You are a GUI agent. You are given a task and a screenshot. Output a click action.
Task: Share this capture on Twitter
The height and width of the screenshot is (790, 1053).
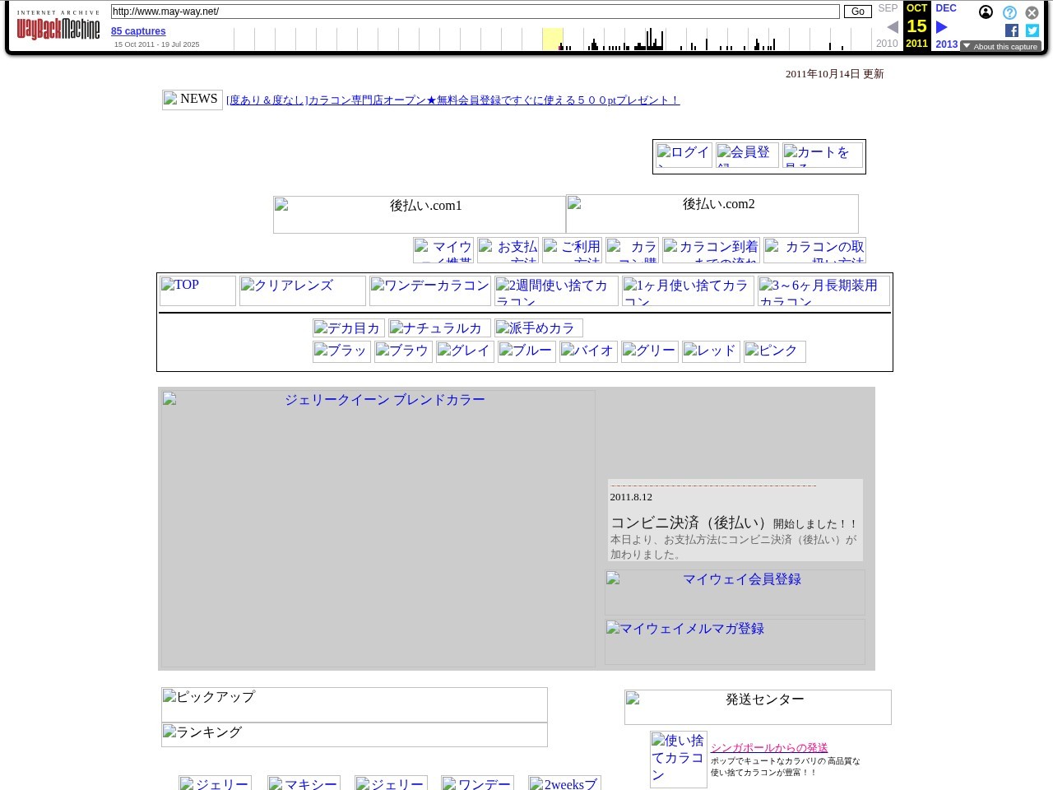pyautogui.click(x=1032, y=30)
